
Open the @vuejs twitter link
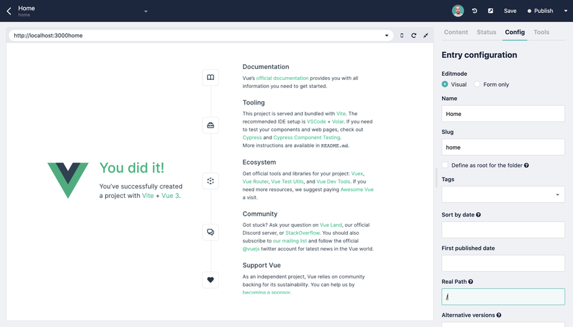251,249
